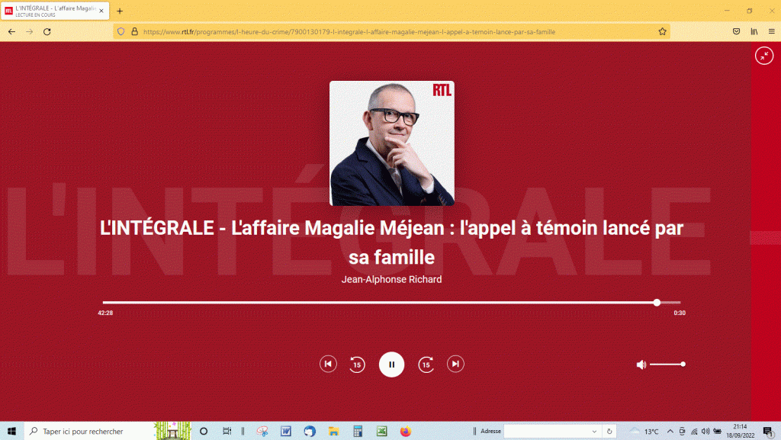Click the podcast cover thumbnail
781x440 pixels.
pos(391,143)
